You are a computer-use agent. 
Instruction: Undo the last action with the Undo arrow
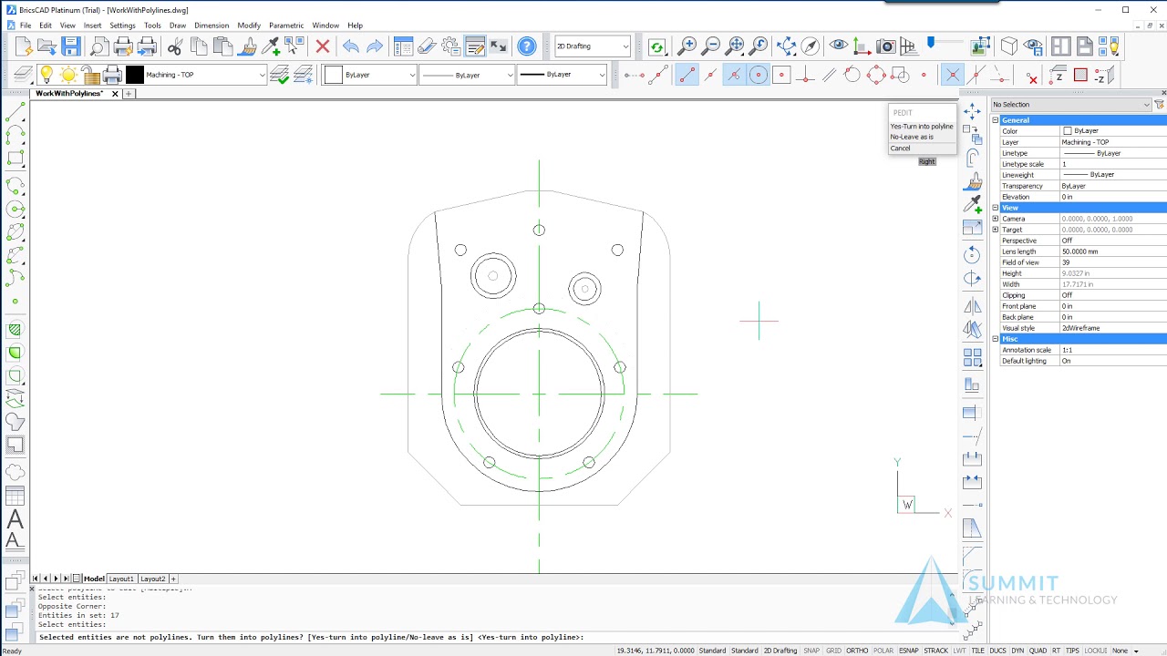point(351,46)
